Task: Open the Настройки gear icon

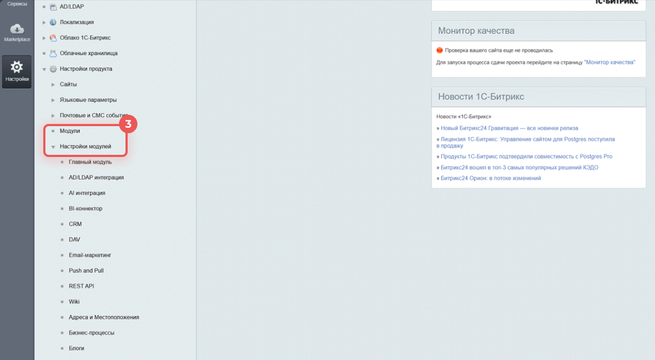Action: pos(17,67)
